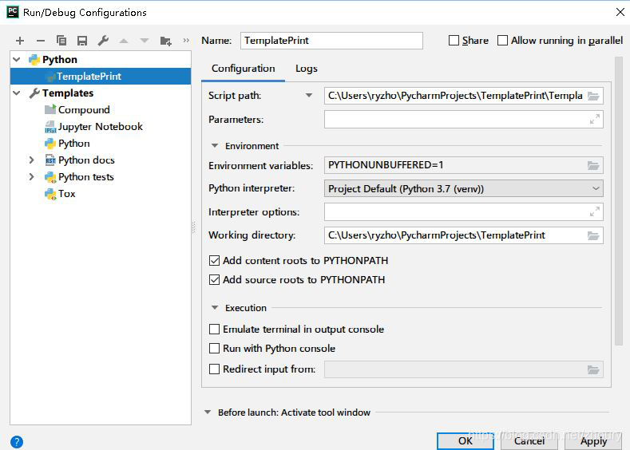
Task: Select the Python tests template
Action: pyautogui.click(x=86, y=177)
